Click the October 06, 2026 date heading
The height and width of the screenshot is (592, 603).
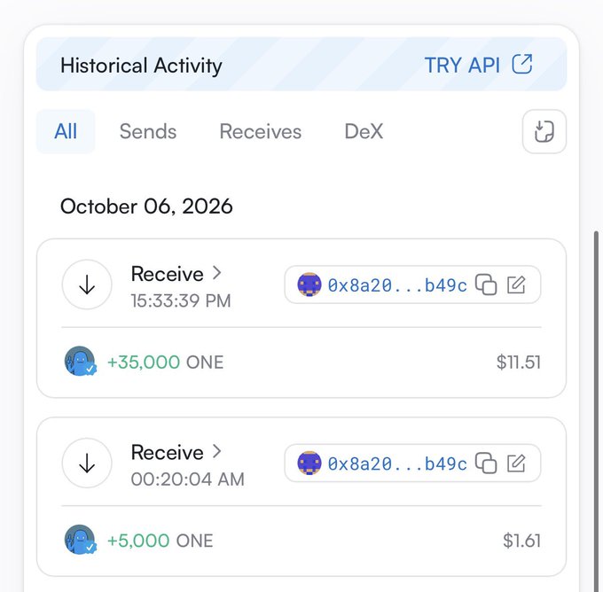click(146, 206)
